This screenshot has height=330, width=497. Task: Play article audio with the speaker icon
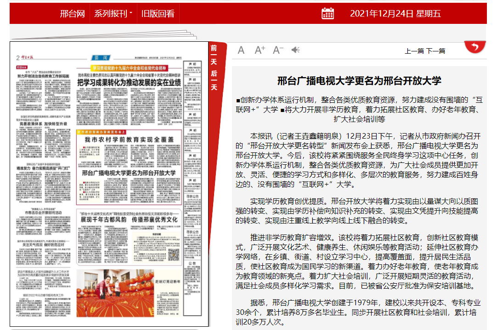click(295, 50)
